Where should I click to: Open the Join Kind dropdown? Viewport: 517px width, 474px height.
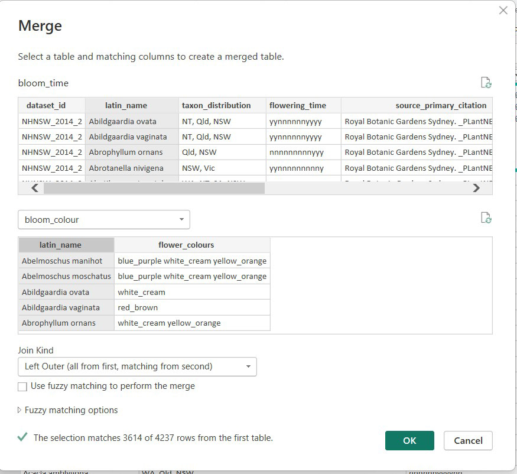(137, 366)
